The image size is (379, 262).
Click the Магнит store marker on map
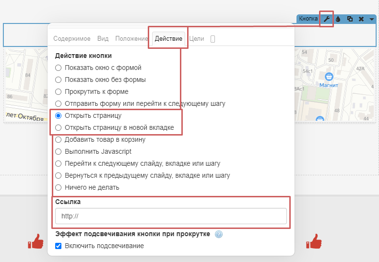point(329,77)
